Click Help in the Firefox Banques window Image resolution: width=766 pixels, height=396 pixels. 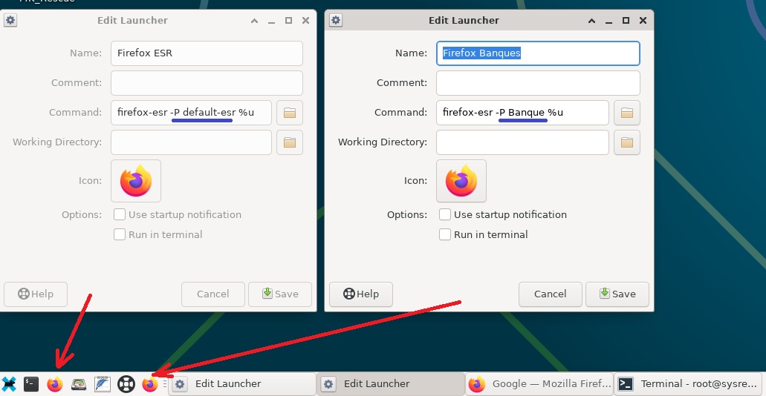(x=361, y=294)
